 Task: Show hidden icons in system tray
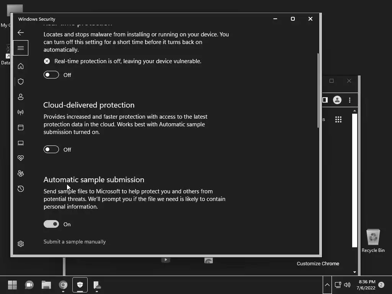(327, 285)
